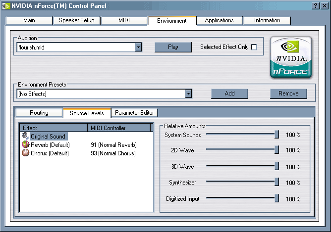Open the Applications tab

(x=220, y=20)
